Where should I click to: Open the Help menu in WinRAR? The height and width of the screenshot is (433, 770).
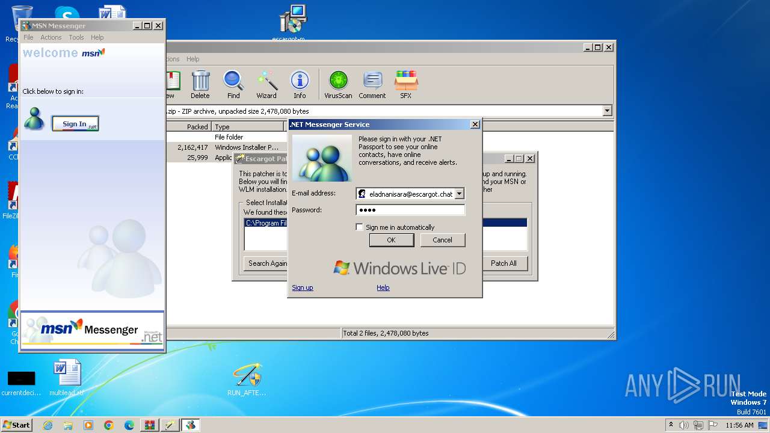point(192,59)
